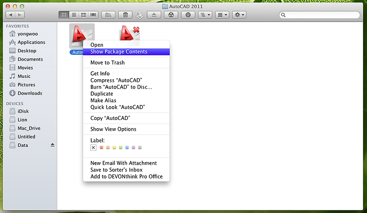Apply the yellow label color
367x213 pixels.
[x=114, y=147]
